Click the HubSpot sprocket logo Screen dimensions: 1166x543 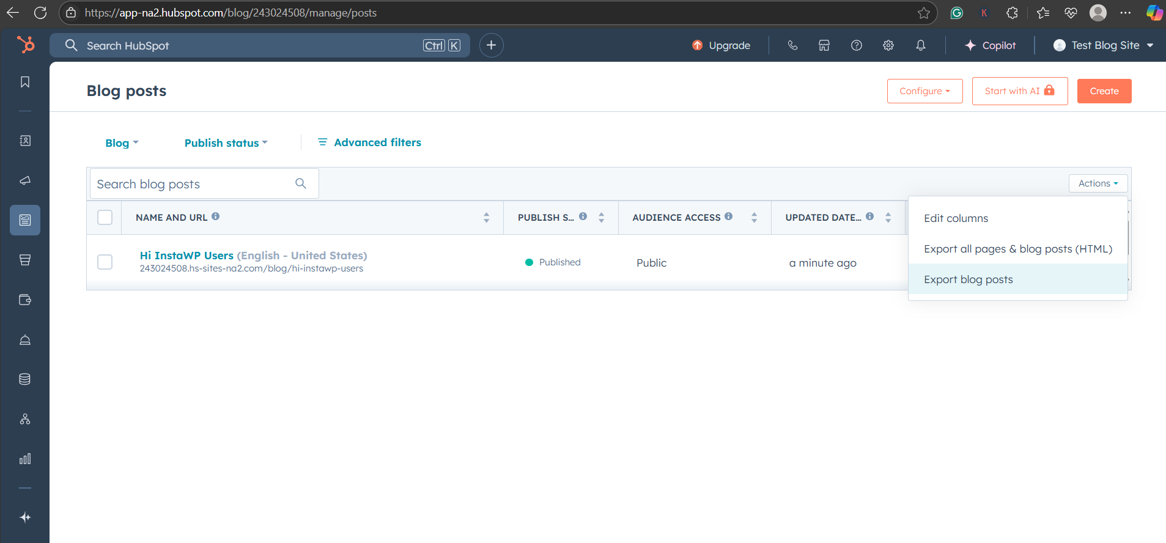[25, 45]
